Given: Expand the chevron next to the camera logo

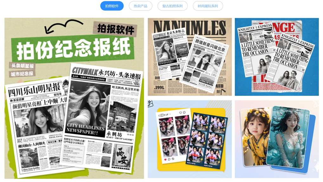Looking at the screenshot, I should tap(170, 115).
